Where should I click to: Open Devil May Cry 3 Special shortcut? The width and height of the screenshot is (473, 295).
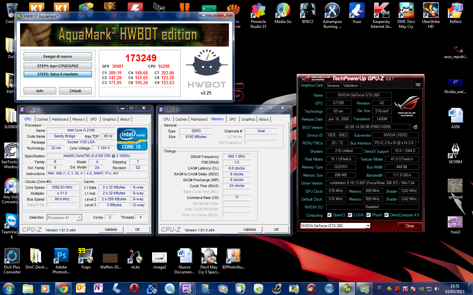pos(209,261)
